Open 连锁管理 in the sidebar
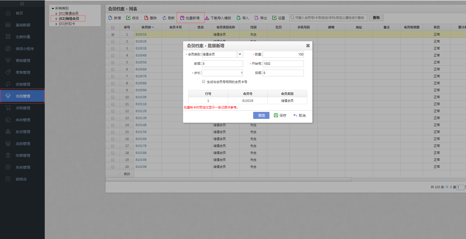 pyautogui.click(x=23, y=144)
